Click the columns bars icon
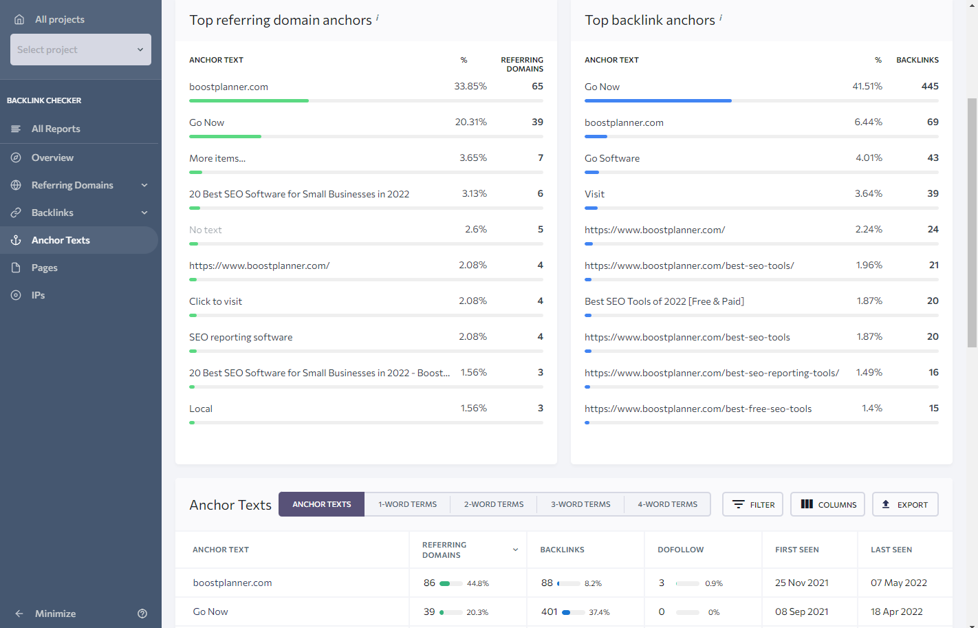This screenshot has height=628, width=978. click(807, 504)
